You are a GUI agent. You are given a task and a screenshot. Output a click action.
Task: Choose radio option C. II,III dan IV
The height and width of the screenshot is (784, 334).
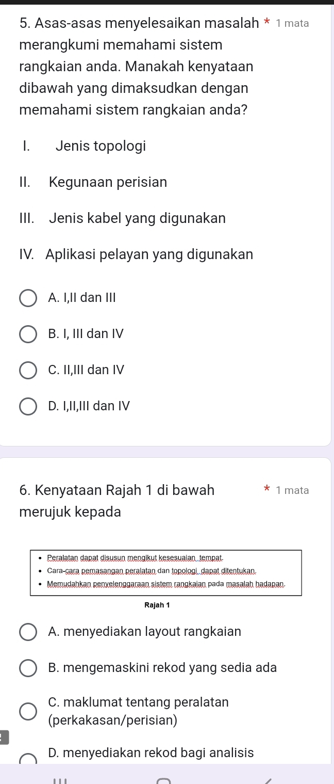(x=28, y=371)
